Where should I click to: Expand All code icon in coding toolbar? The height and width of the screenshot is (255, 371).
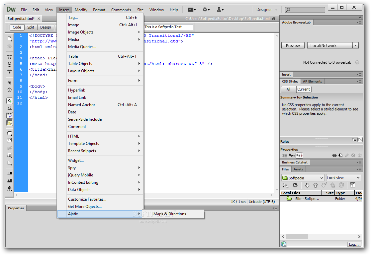[9, 71]
